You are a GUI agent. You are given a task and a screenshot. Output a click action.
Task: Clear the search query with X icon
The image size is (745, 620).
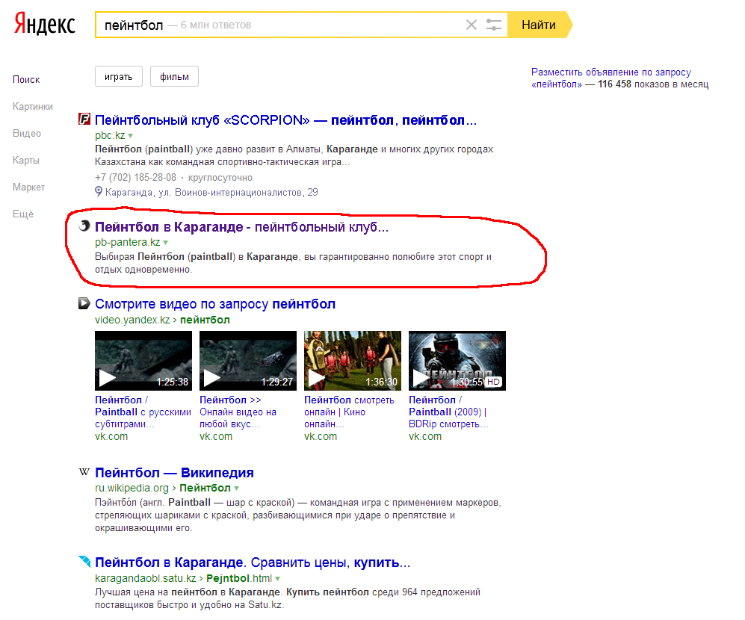pyautogui.click(x=472, y=25)
